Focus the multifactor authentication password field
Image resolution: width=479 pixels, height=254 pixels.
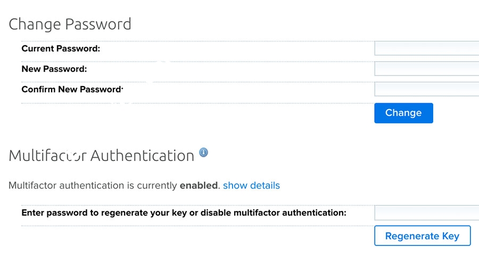[427, 213]
